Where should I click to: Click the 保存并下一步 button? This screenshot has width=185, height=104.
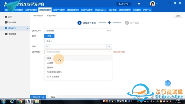pyautogui.click(x=38, y=97)
